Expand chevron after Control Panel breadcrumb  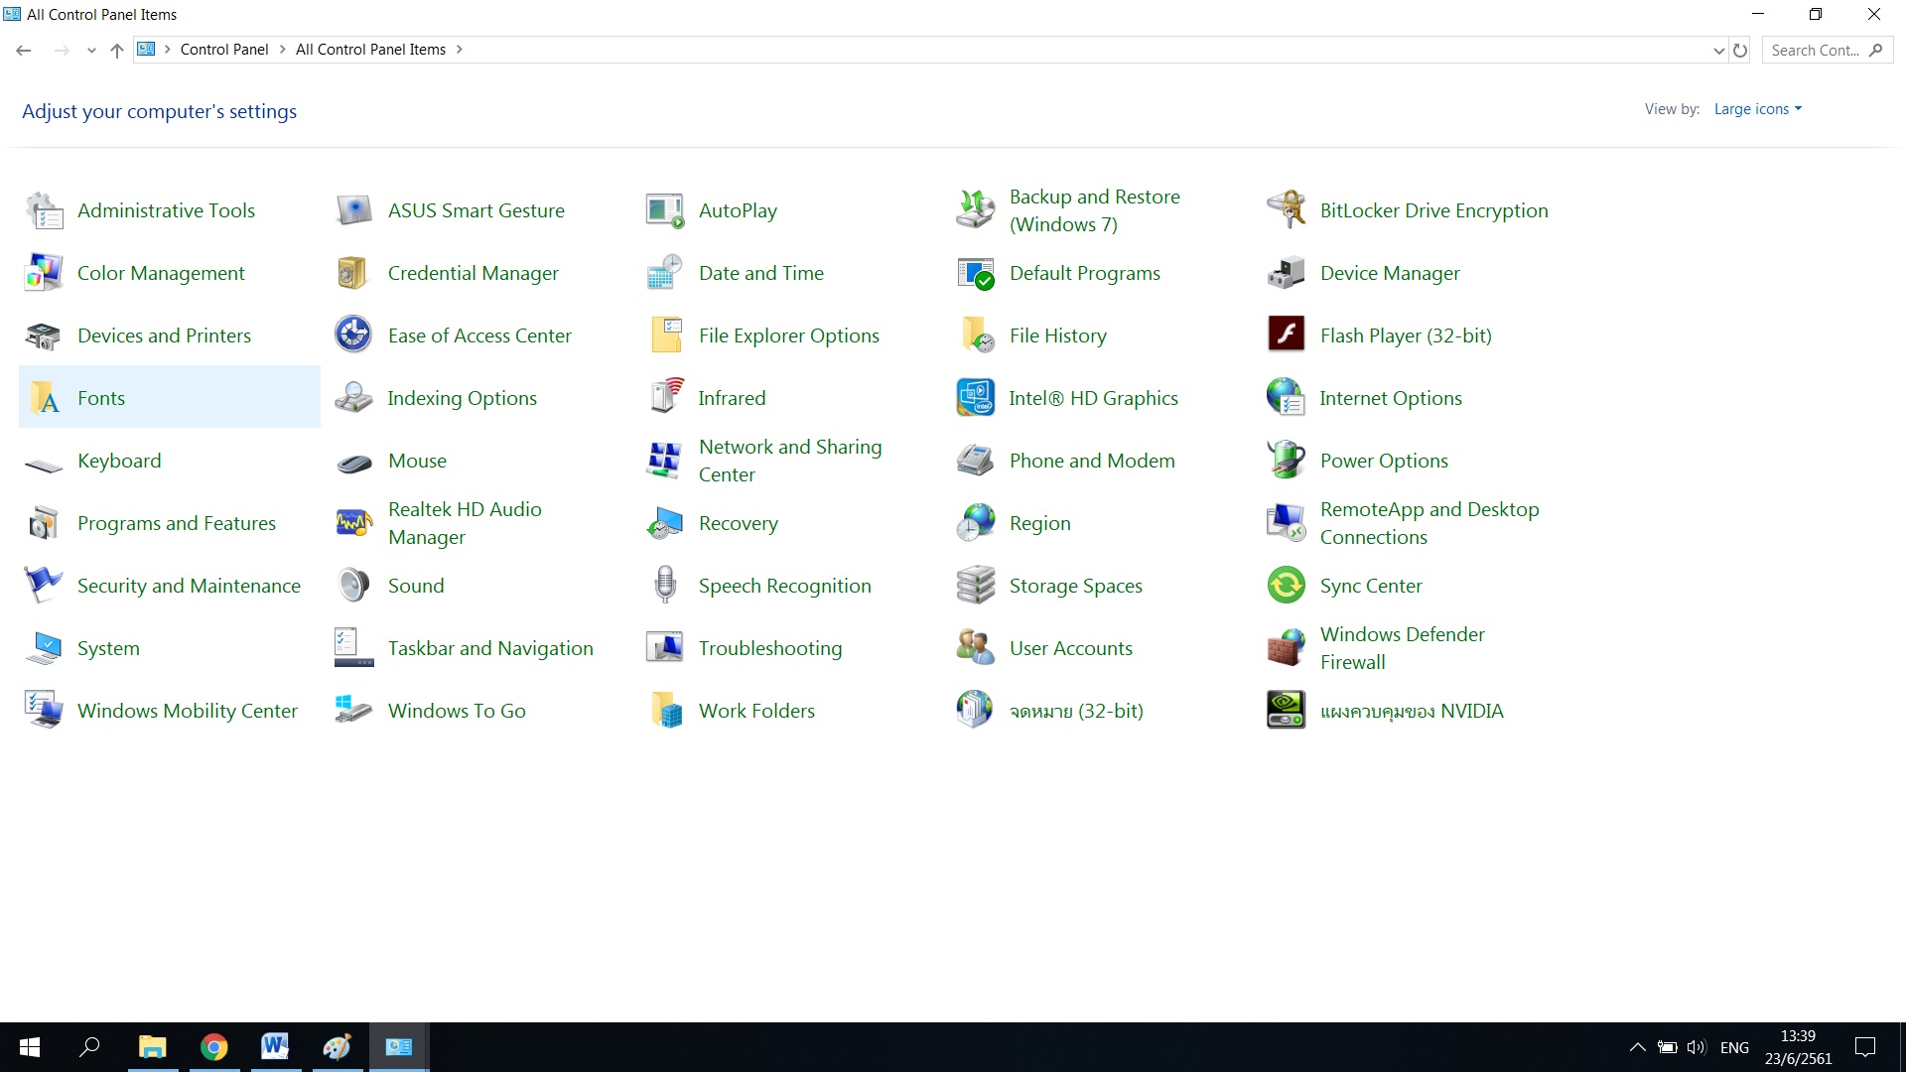coord(282,50)
